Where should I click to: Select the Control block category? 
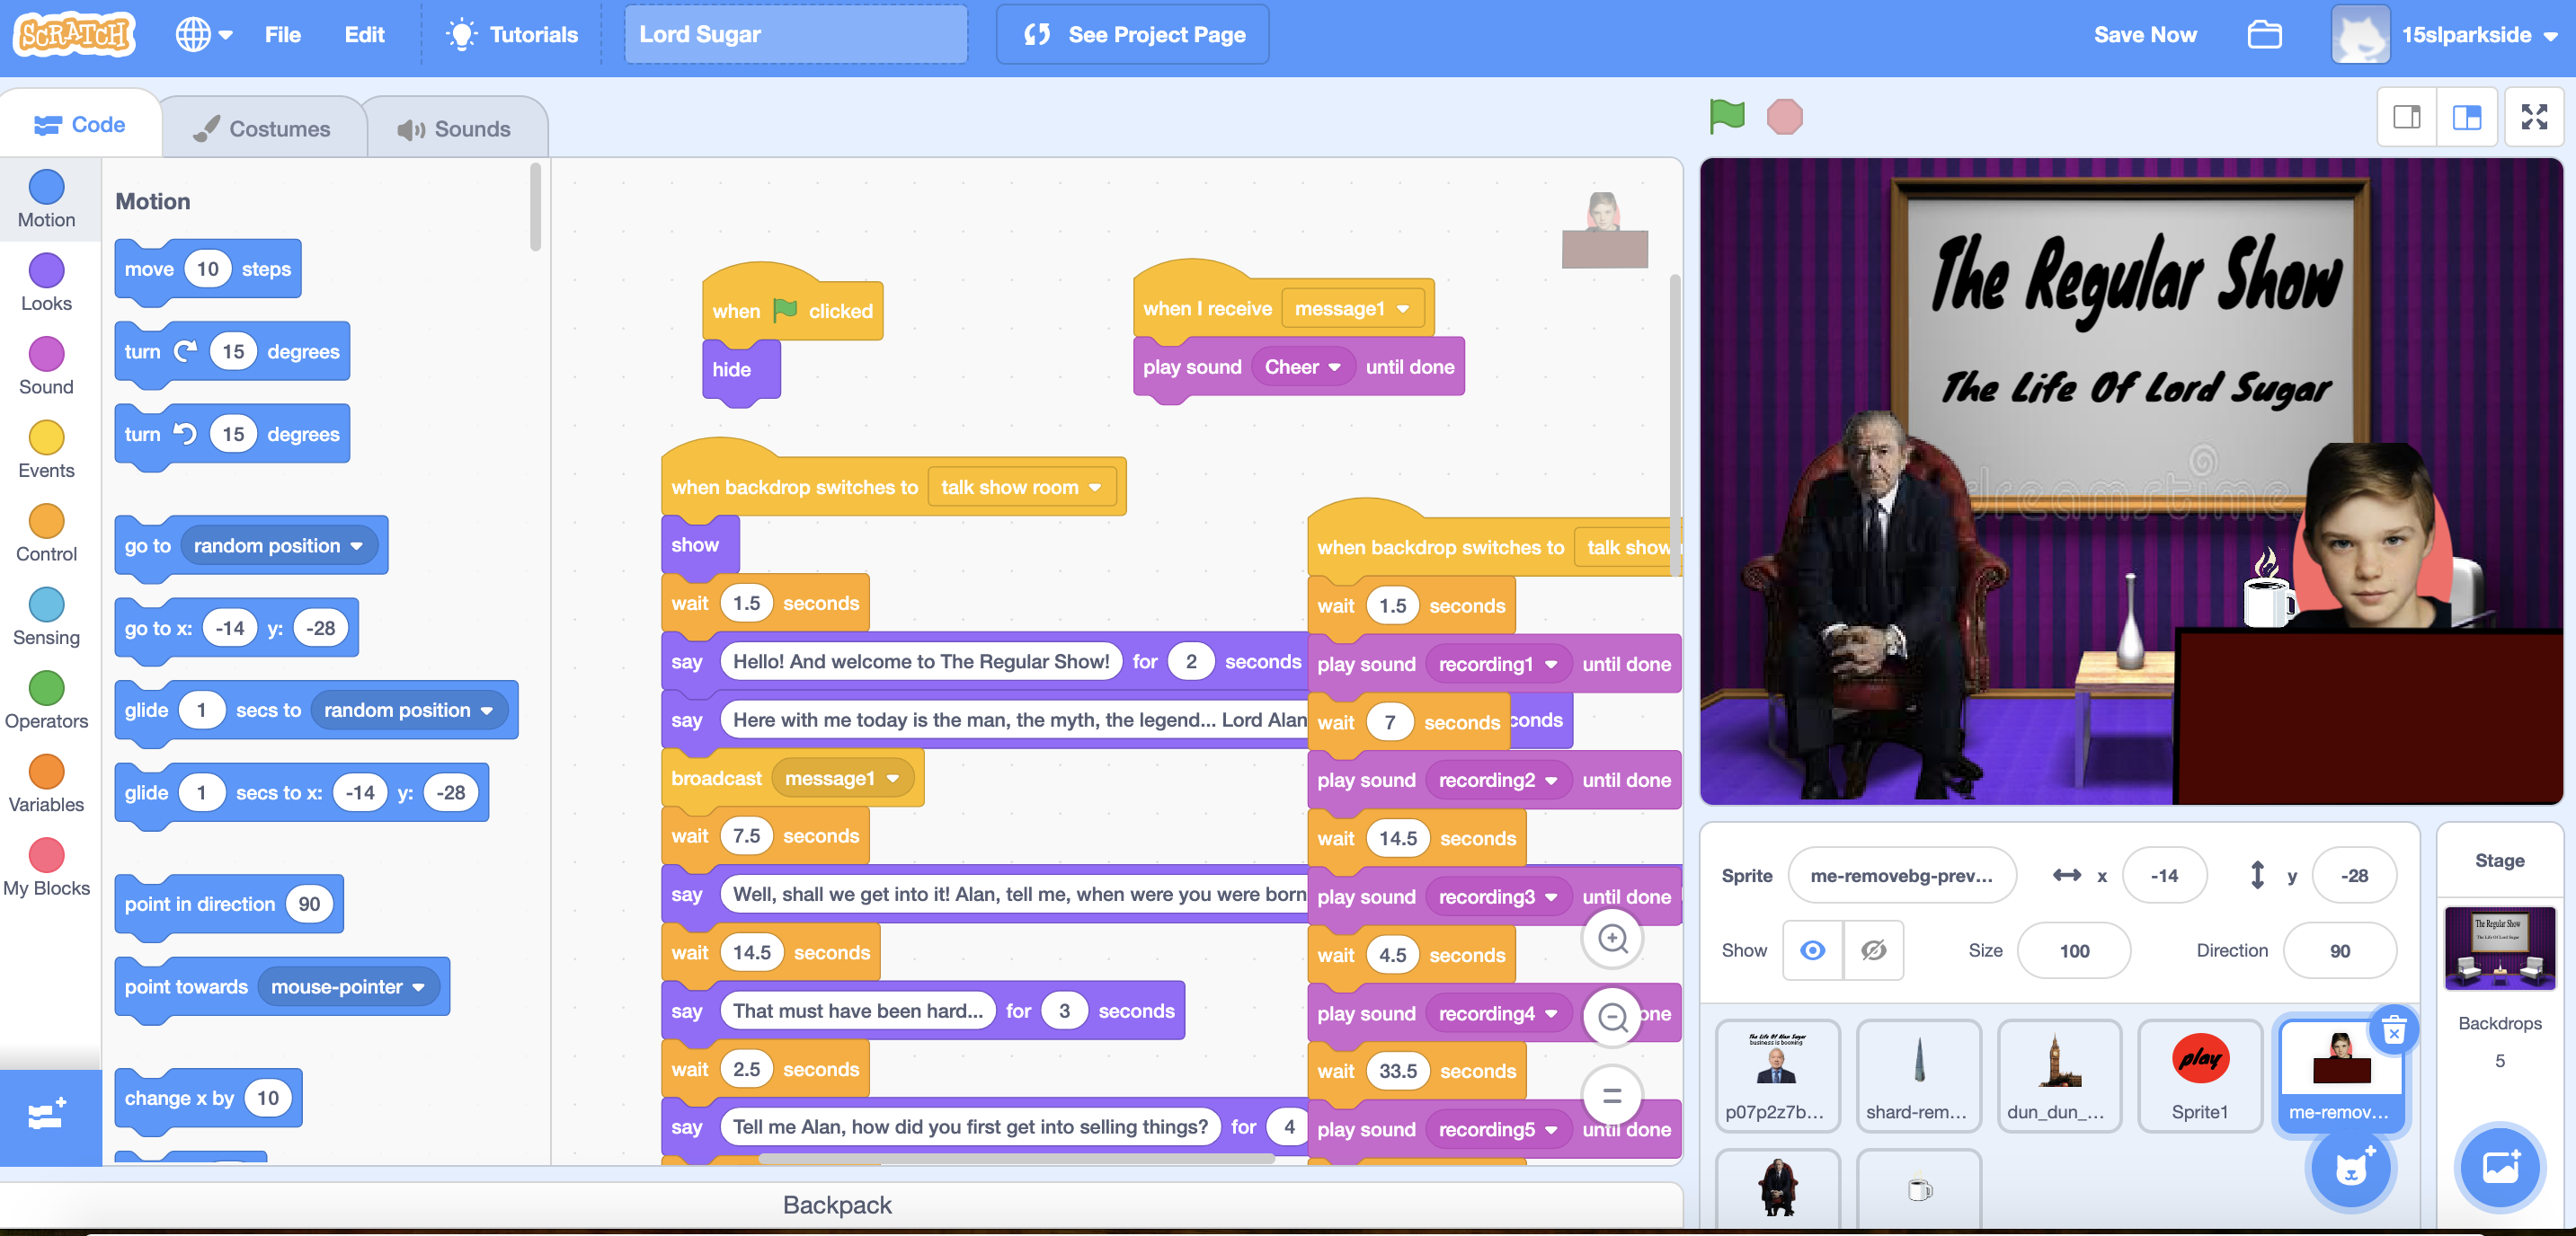click(x=47, y=534)
